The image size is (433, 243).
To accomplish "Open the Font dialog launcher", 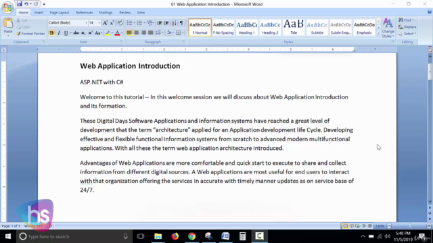I will pyautogui.click(x=121, y=42).
